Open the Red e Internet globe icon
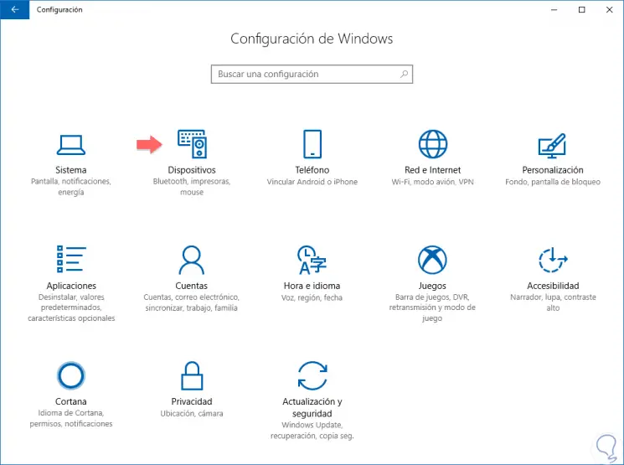624x465 pixels. [432, 144]
